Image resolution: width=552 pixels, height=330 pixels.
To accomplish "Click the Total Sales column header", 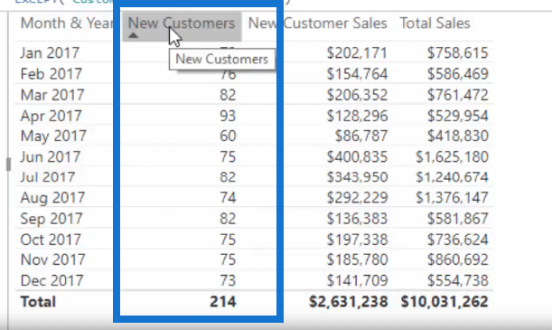I will click(x=435, y=24).
